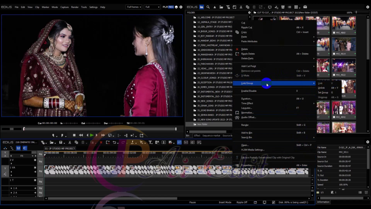Viewport: 371px width, 209px height.
Task: Click the scissors Cut icon in the bin toolbar
Action: (241, 7)
